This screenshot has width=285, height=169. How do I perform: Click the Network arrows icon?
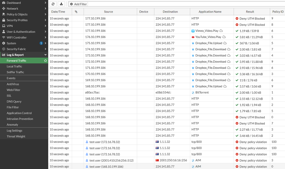coord(4,9)
